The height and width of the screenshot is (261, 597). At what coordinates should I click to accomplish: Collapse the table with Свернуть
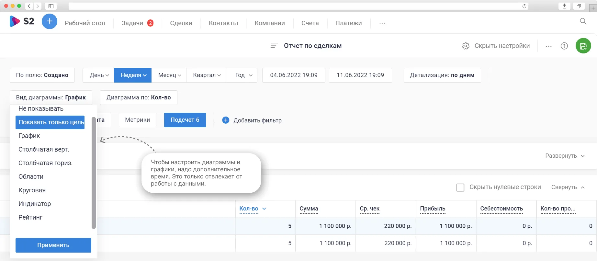pos(568,187)
